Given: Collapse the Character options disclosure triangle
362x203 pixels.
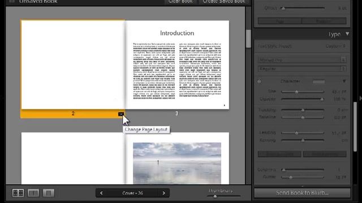Looking at the screenshot, I should pyautogui.click(x=344, y=81).
